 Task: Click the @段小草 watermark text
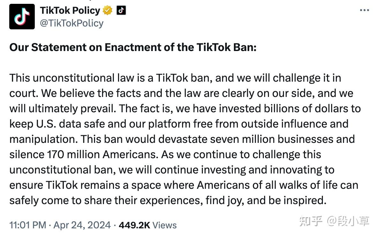(x=348, y=221)
